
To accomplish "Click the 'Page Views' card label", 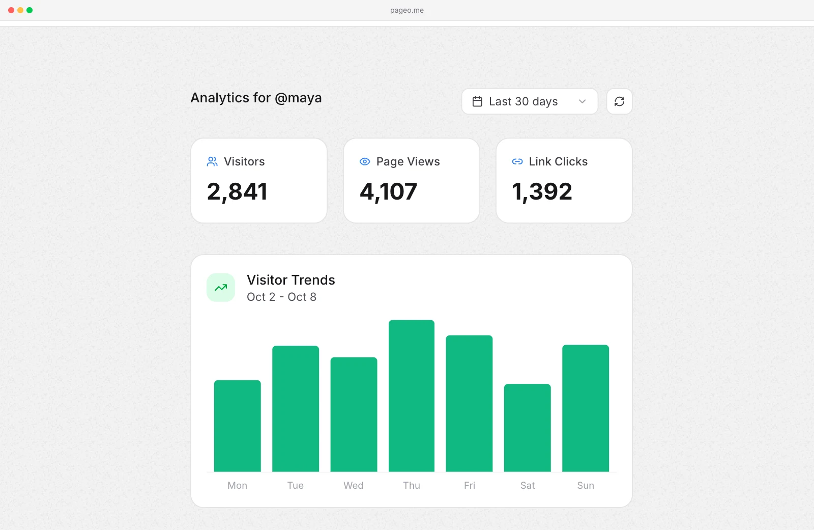I will tap(408, 161).
